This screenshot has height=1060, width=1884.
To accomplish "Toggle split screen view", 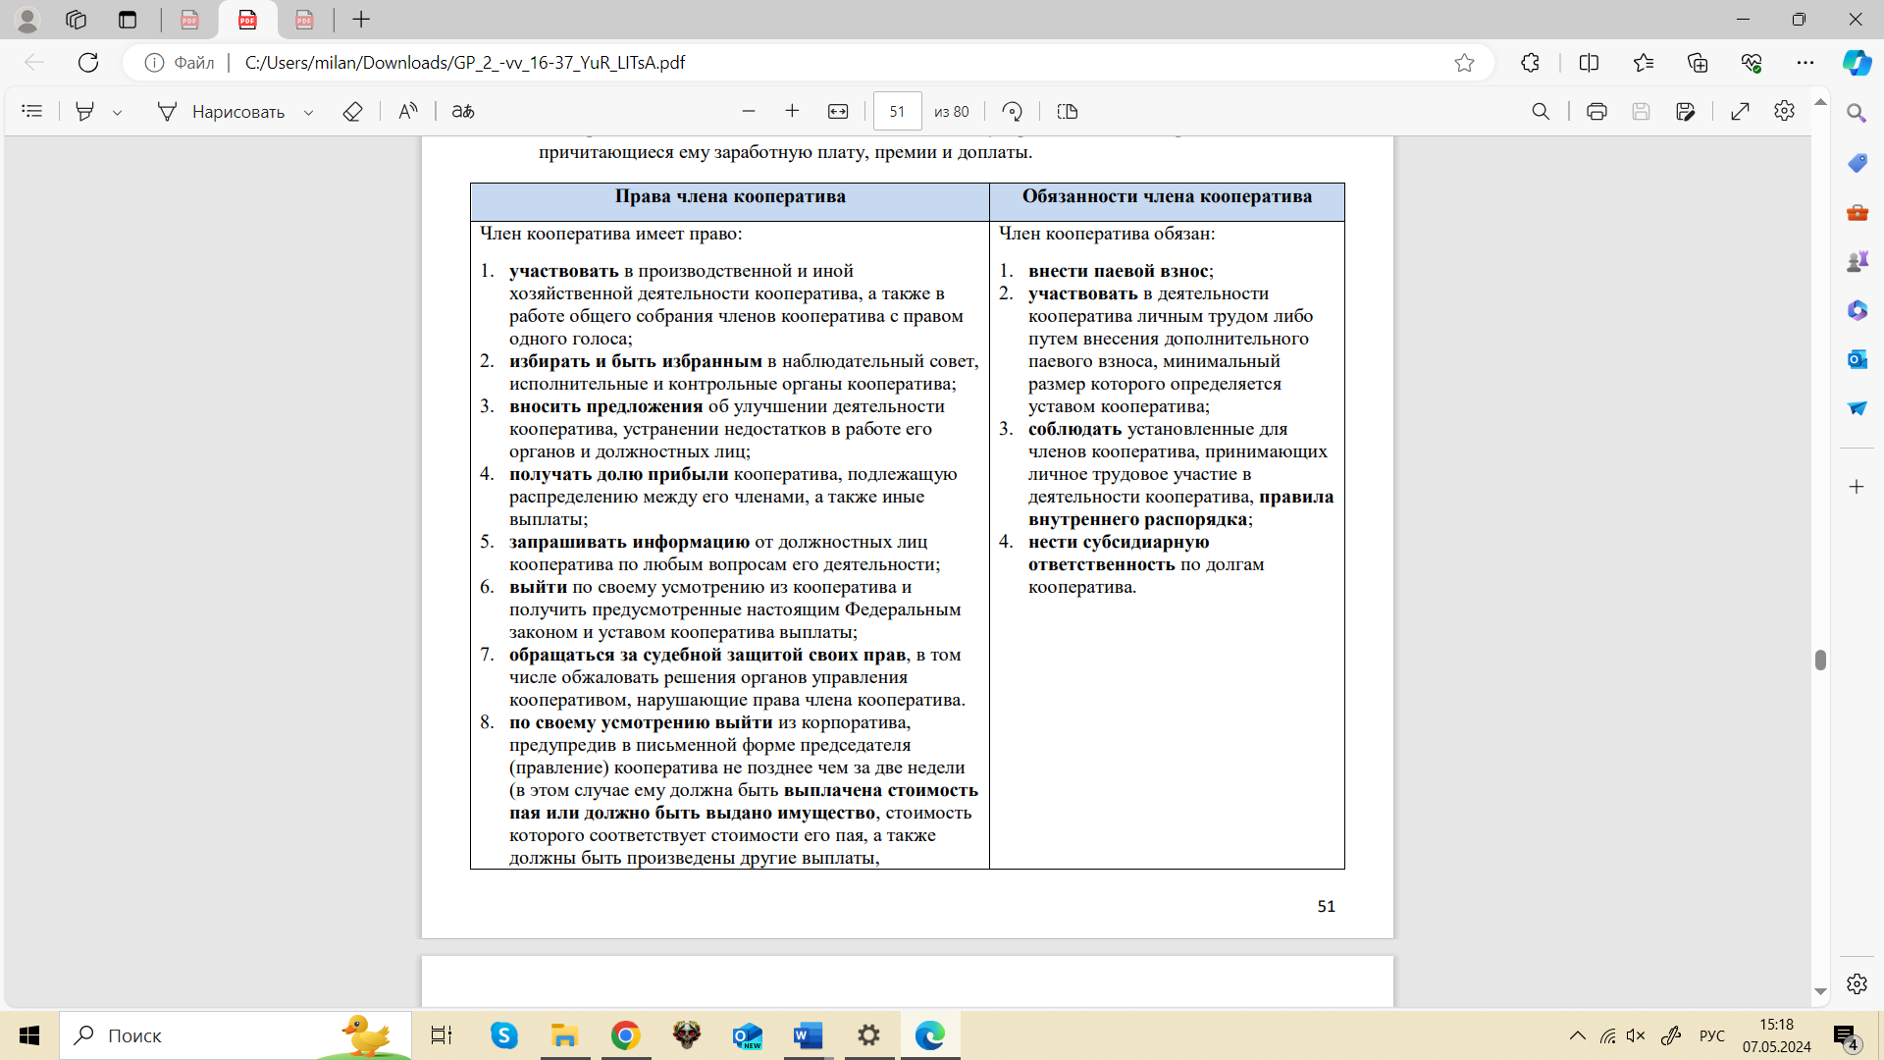I will [1589, 63].
